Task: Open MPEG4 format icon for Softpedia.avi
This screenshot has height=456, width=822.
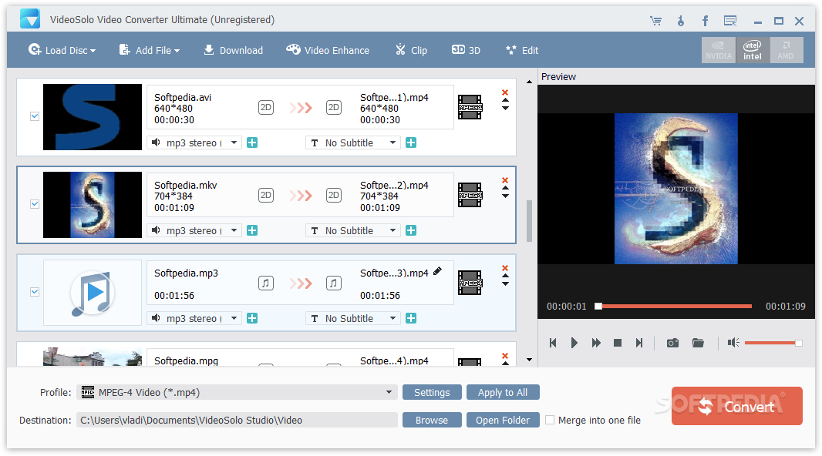Action: pyautogui.click(x=470, y=107)
